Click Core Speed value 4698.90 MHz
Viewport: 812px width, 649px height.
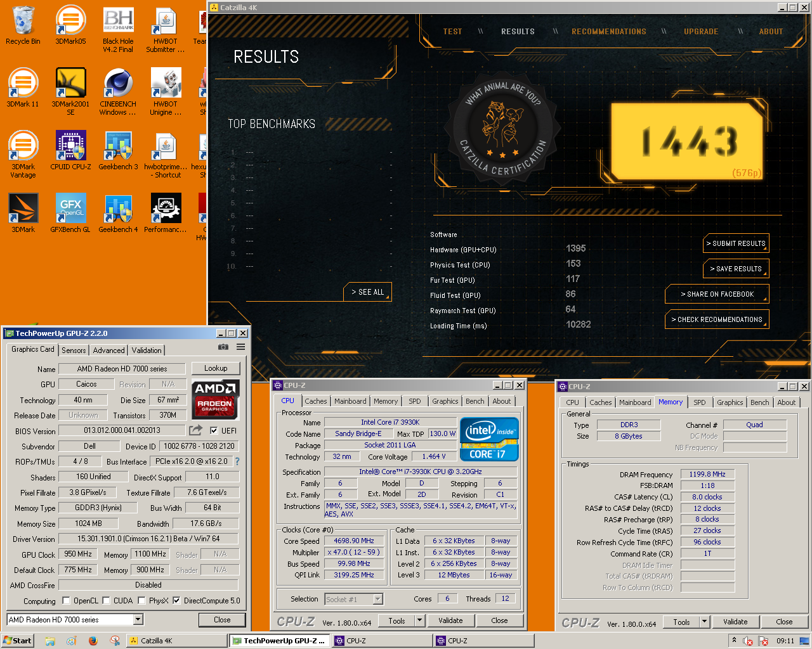(354, 541)
